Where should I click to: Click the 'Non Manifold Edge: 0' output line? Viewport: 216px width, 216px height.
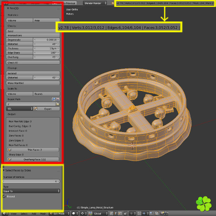pyautogui.click(x=20, y=121)
